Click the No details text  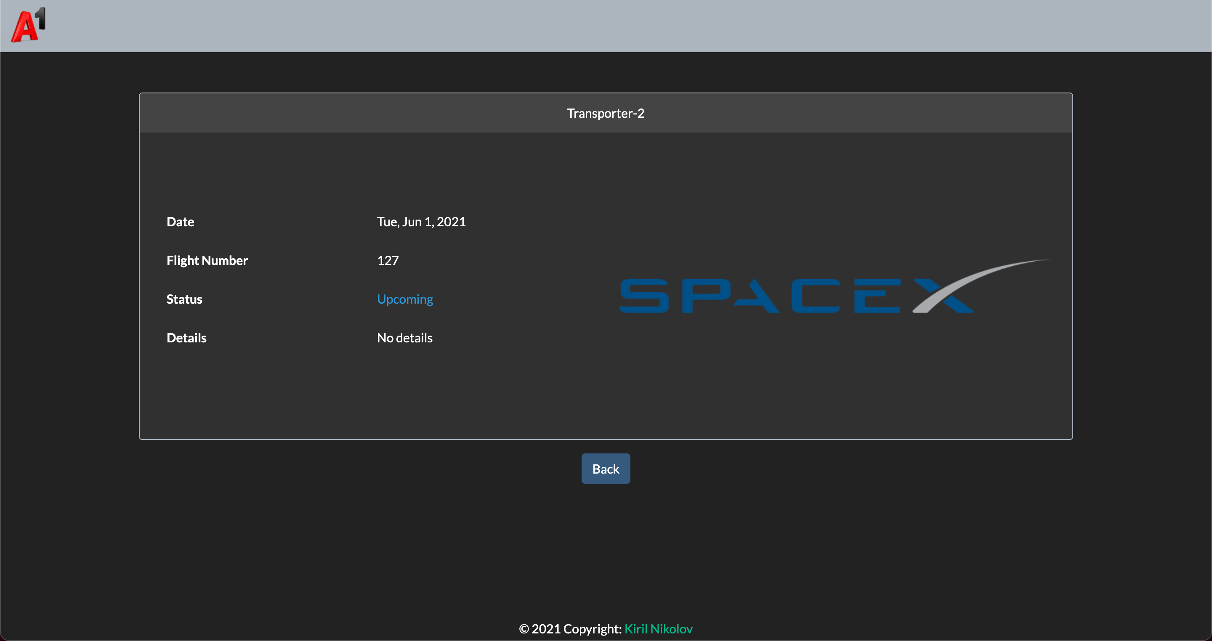(x=404, y=338)
